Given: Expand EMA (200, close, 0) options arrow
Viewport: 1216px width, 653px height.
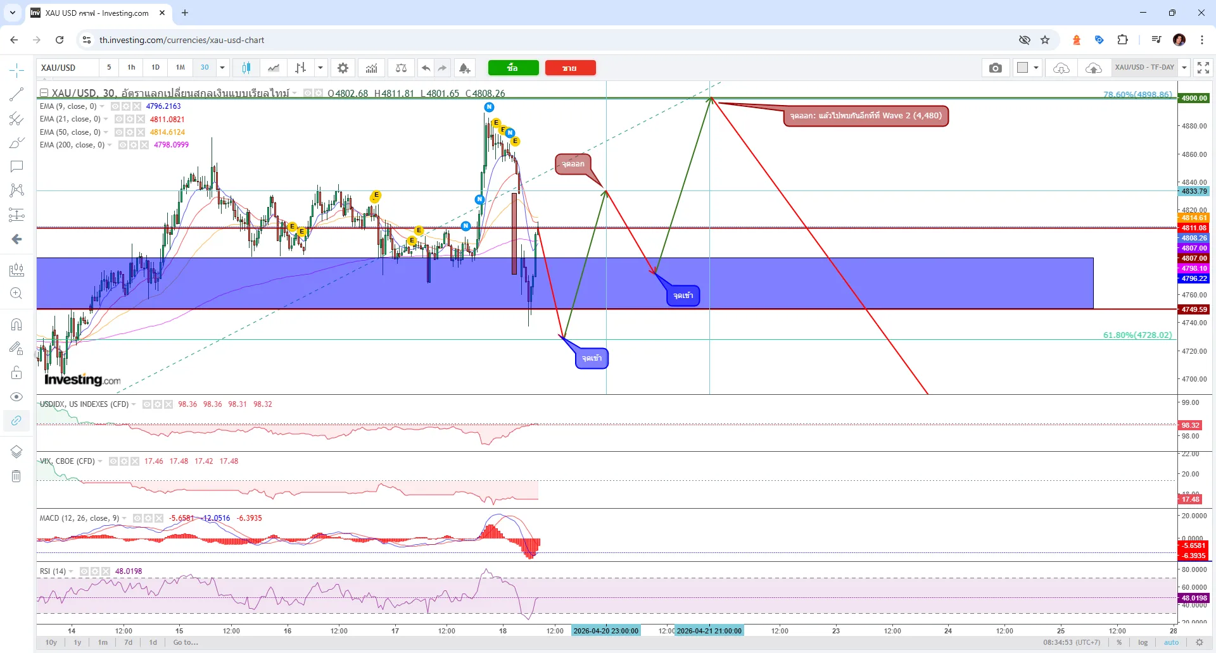Looking at the screenshot, I should tap(110, 145).
